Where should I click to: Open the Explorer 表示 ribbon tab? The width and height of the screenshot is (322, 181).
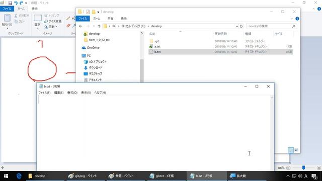point(124,19)
